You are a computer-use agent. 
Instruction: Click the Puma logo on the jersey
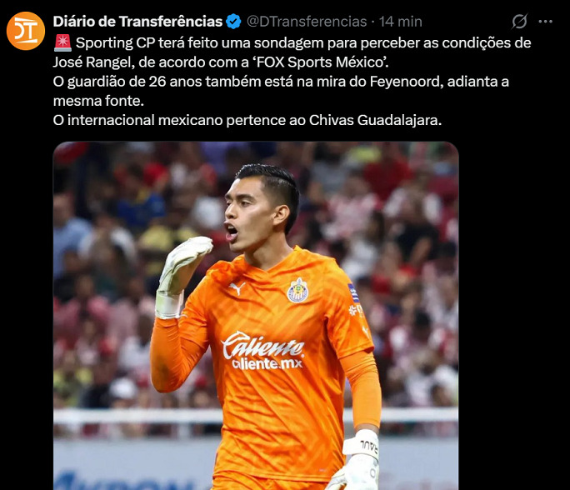pyautogui.click(x=237, y=288)
